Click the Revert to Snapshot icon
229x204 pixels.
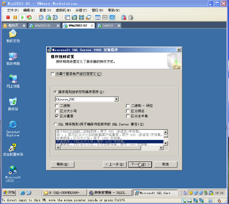[48, 18]
